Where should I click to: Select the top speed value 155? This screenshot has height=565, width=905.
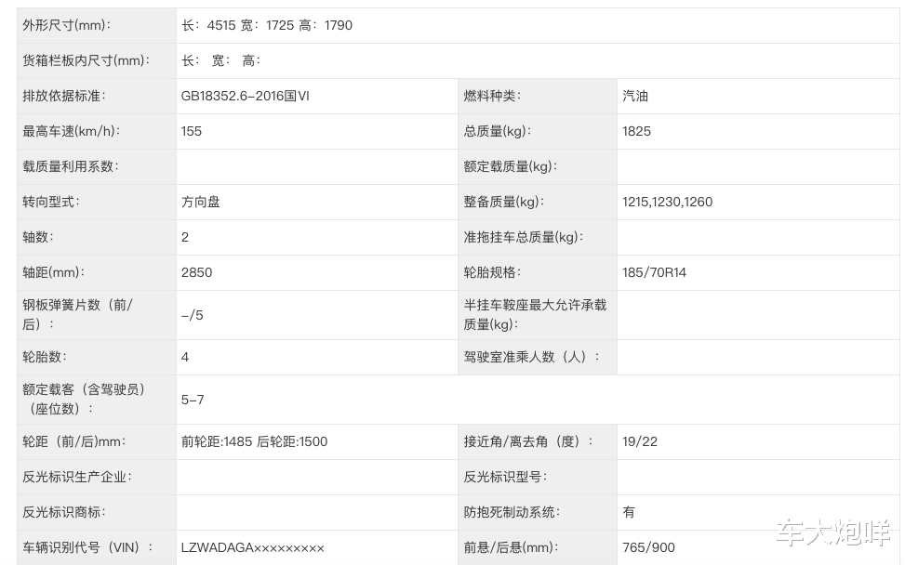[191, 131]
